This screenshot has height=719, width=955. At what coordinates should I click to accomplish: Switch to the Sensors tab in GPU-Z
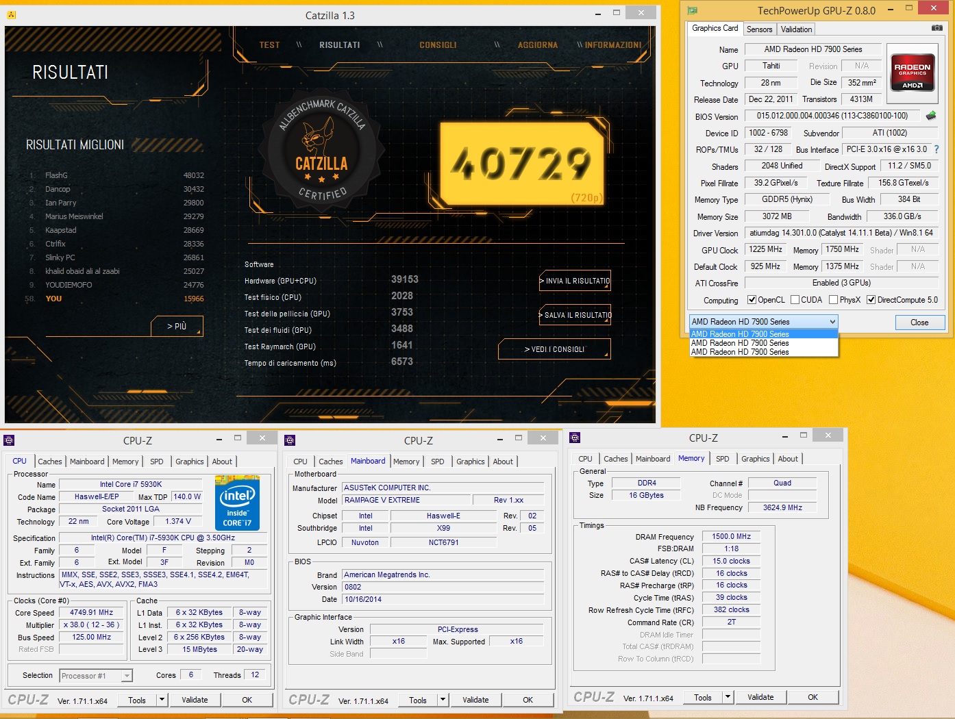coord(759,29)
